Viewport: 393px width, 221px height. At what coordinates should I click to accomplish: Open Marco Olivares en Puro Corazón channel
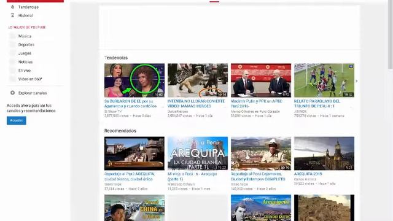[x=255, y=112]
